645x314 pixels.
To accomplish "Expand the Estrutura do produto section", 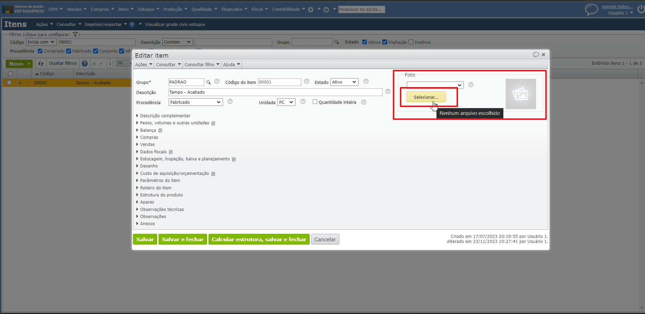I will pyautogui.click(x=159, y=195).
